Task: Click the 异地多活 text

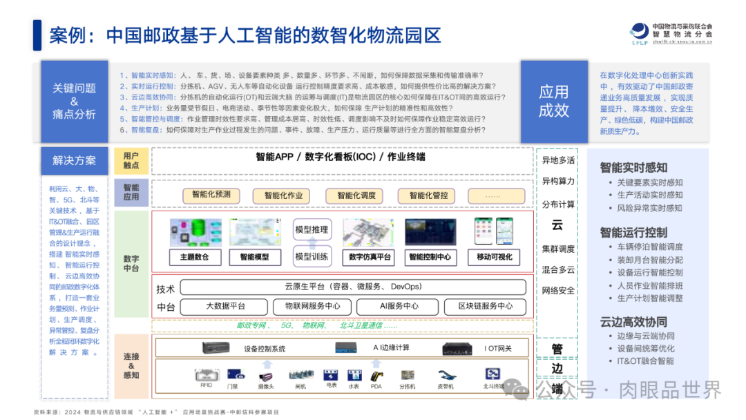Action: coord(558,160)
